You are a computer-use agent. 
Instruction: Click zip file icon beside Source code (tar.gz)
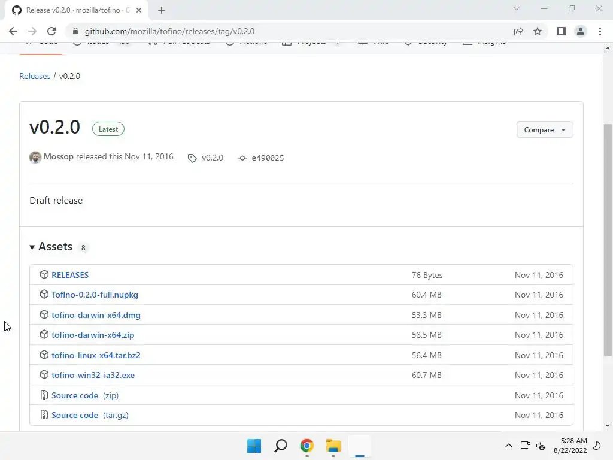pos(44,415)
